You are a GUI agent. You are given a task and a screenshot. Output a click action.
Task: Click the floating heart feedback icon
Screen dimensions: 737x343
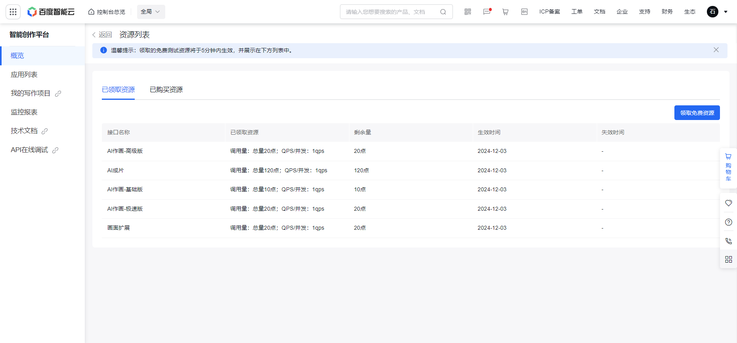click(728, 203)
